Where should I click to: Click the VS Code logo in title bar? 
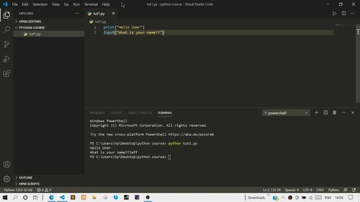5,4
